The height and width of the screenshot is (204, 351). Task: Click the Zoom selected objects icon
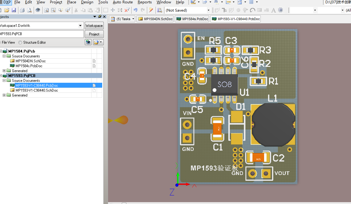[x=61, y=10]
